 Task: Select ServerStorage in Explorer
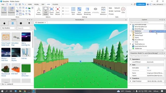coord(139,29)
